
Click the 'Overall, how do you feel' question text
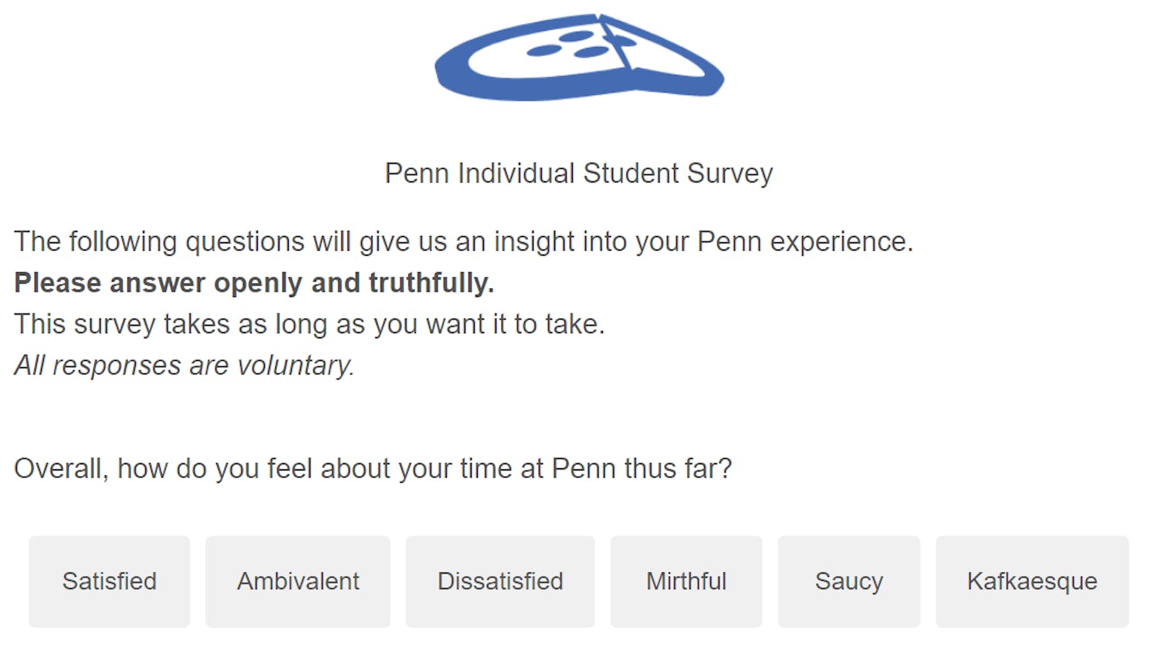[x=373, y=469]
